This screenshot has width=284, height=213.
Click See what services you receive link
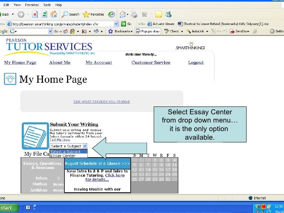point(101,101)
